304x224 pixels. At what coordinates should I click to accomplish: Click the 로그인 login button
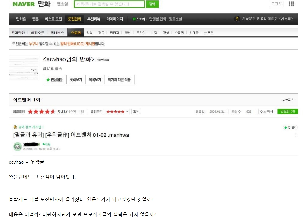pyautogui.click(x=276, y=4)
